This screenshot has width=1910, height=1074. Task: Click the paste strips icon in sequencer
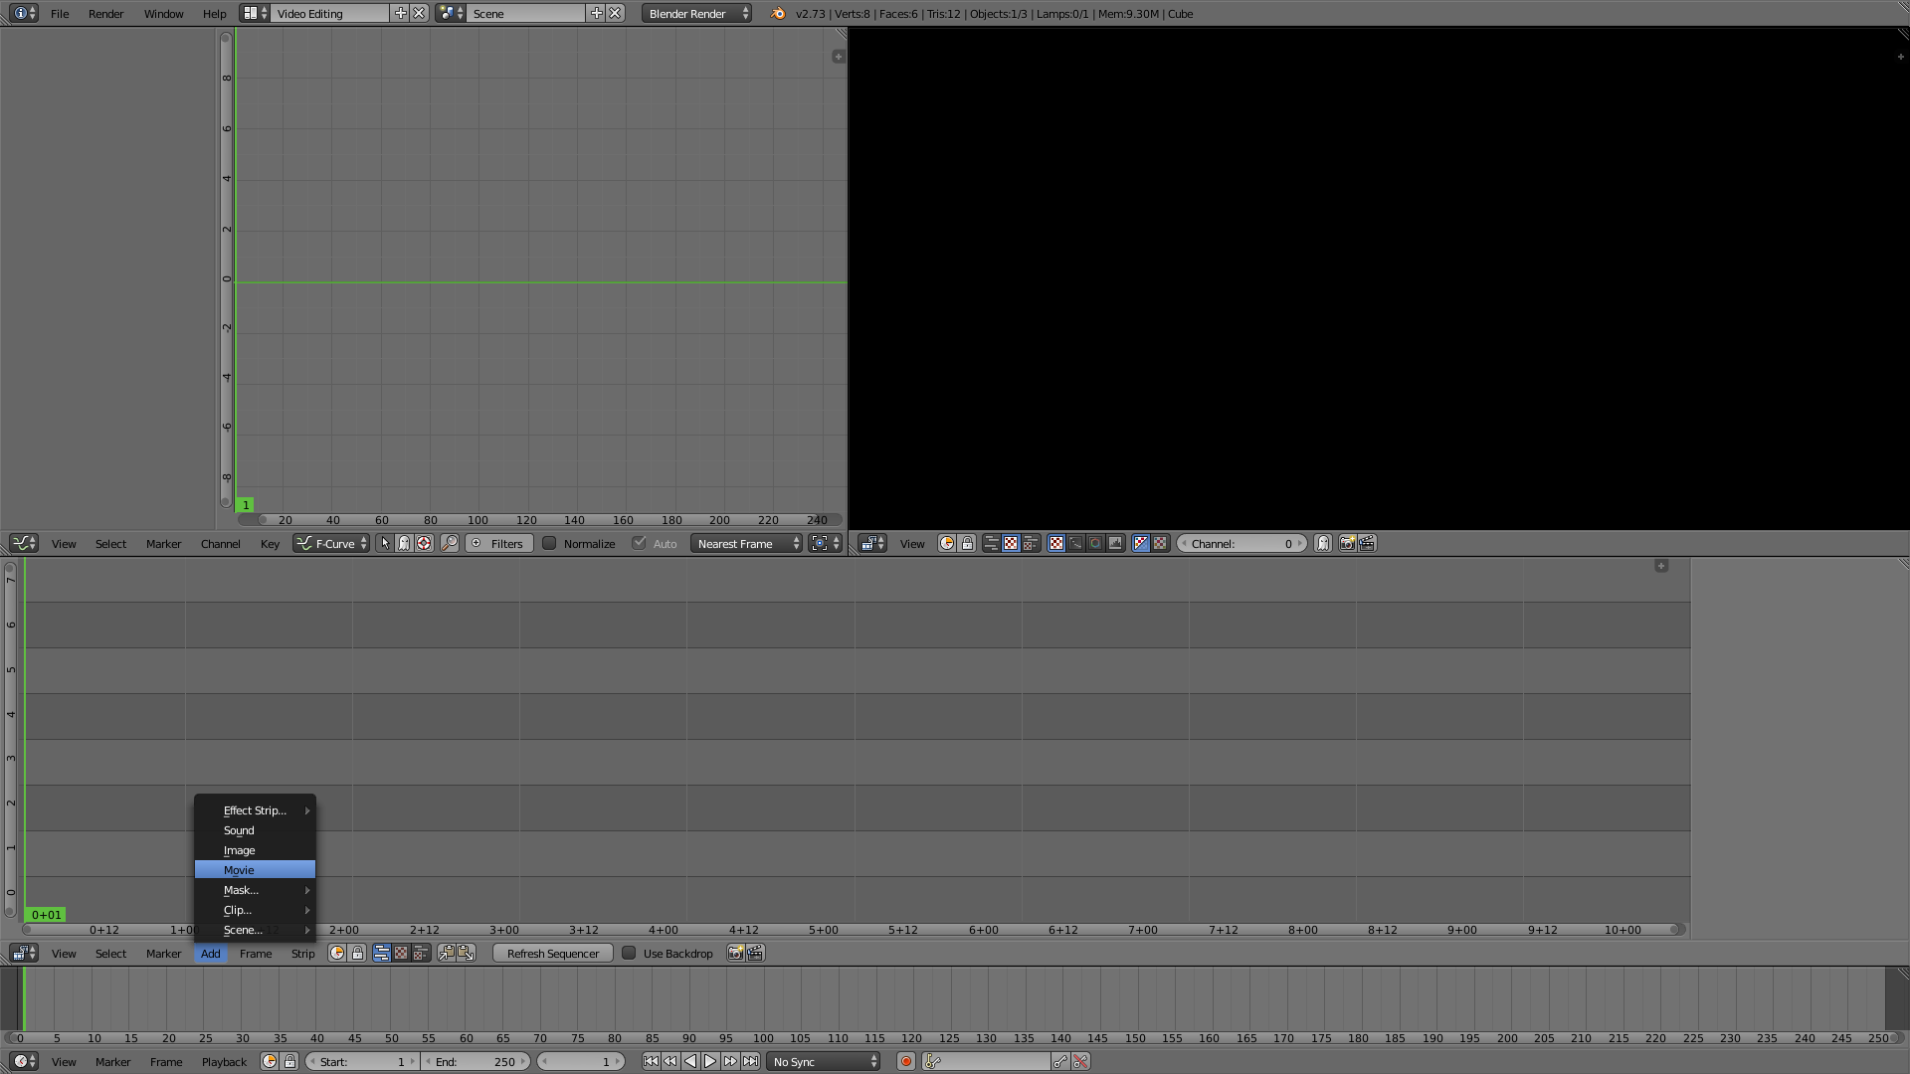[x=466, y=954]
